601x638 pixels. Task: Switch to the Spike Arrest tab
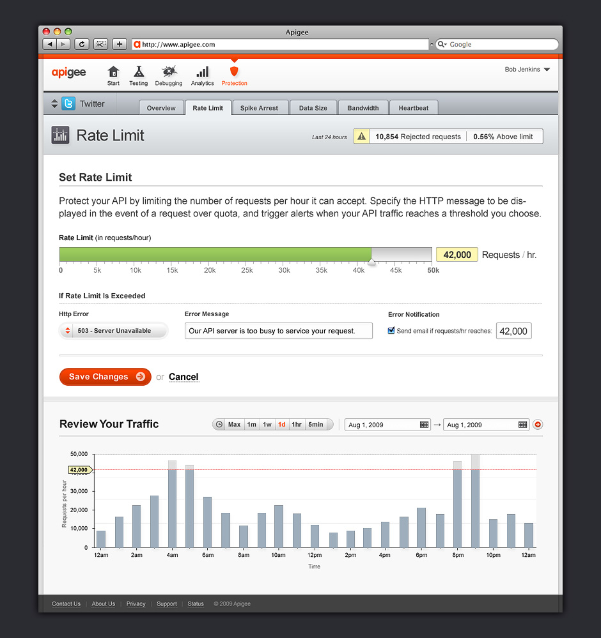point(259,108)
